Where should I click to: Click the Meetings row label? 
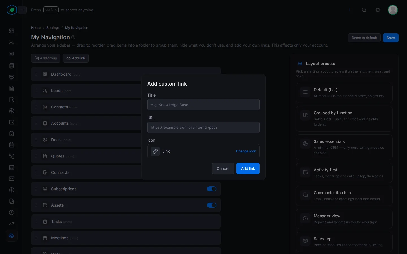tap(60, 238)
